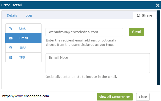Click the JIRA bucket icon
This screenshot has height=101, width=161.
(11, 48)
